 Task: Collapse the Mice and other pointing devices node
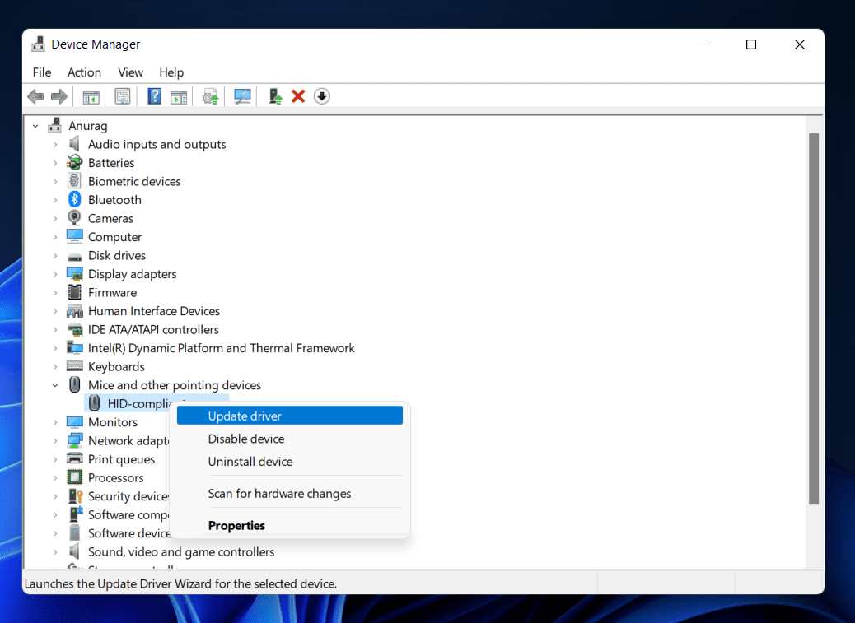(55, 385)
